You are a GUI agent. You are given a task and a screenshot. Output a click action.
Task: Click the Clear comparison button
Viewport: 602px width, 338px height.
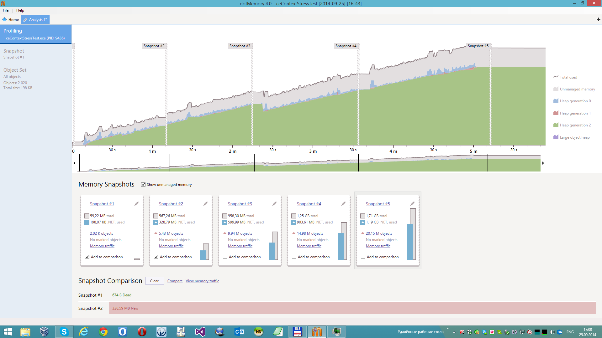(x=155, y=281)
